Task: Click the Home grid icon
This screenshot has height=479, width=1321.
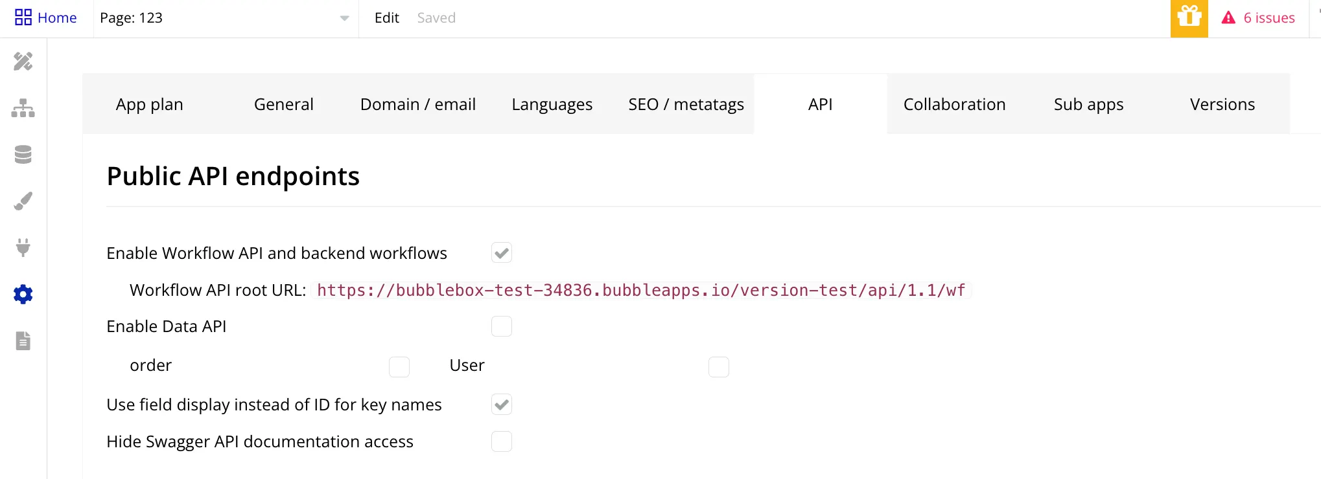Action: coord(23,17)
